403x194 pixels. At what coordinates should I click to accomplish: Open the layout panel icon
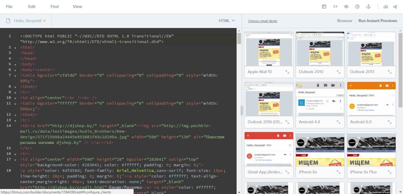coord(324,6)
